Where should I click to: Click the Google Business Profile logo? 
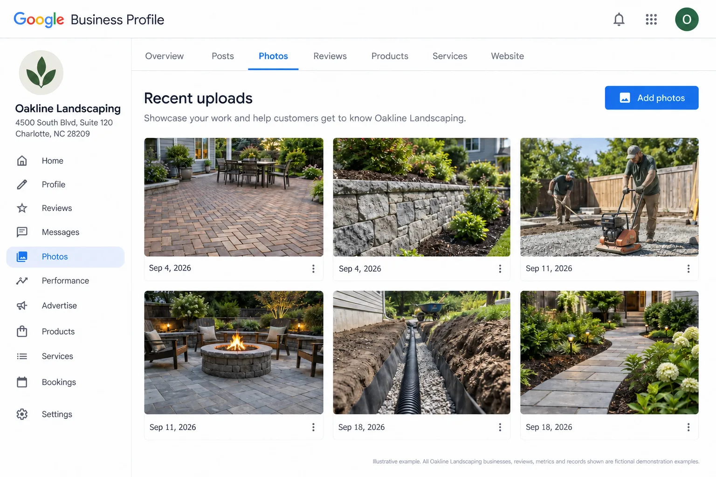(x=89, y=20)
